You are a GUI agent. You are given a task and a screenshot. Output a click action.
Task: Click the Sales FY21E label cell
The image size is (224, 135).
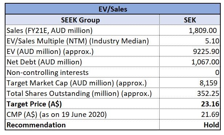point(83,30)
